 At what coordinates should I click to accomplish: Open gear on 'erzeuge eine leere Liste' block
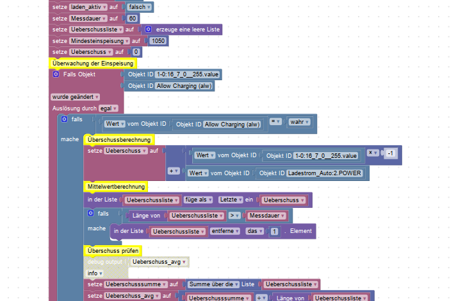(149, 29)
